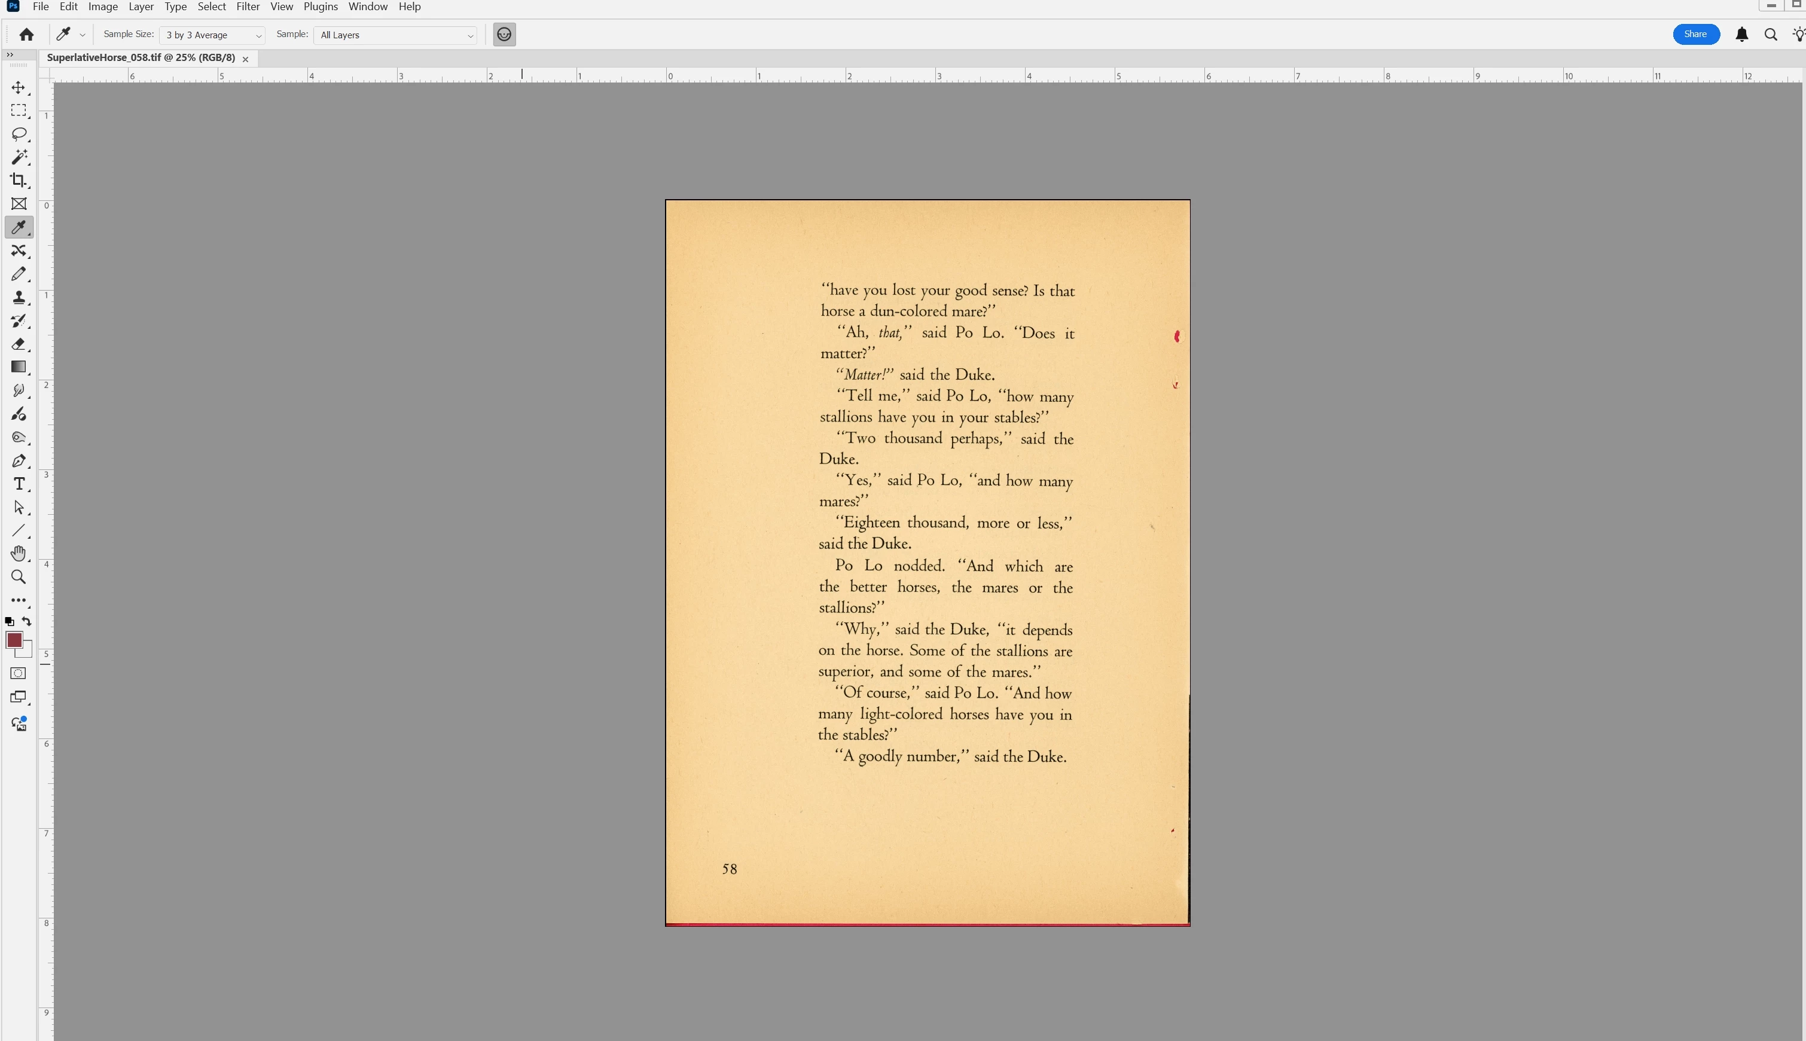
Task: Close the SuperlativeHorse_058.tif document tab
Action: 245,59
